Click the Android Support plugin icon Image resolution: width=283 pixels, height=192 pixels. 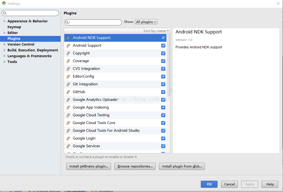click(68, 46)
